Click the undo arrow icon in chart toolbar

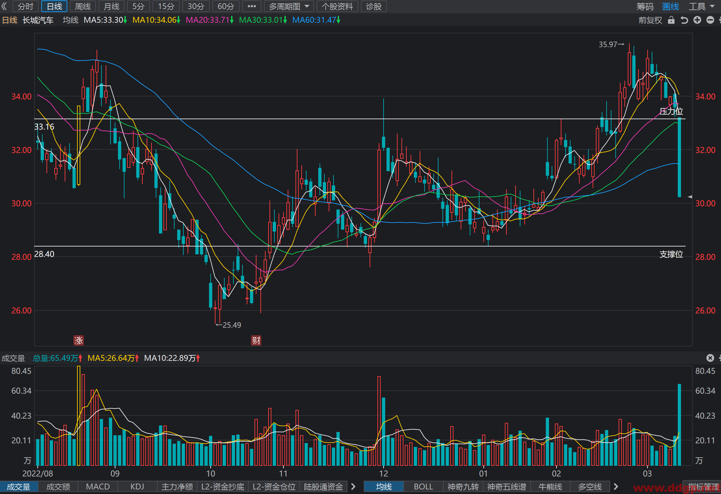684,20
